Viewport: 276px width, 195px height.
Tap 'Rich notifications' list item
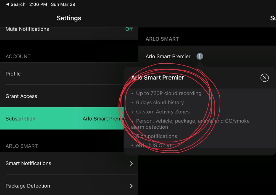156,136
